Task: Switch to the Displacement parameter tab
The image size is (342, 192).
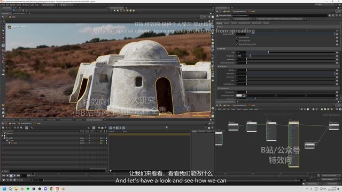Action: coord(256,23)
